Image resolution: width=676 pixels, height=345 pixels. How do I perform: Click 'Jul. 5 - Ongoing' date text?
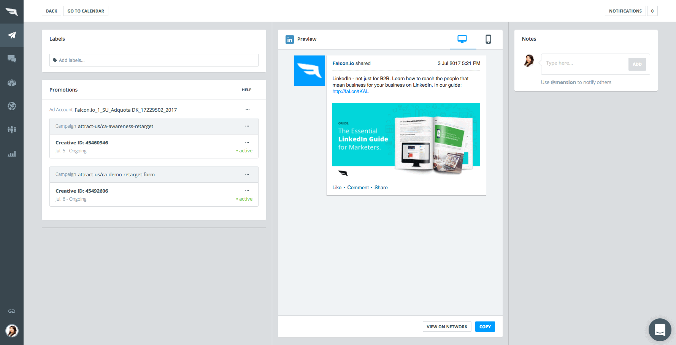(x=71, y=151)
